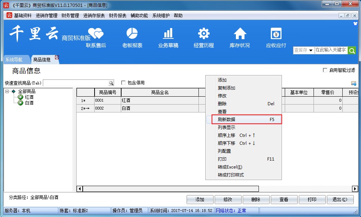The width and height of the screenshot is (361, 217).
Task: Click the green search magnifier button
Action: [352, 51]
